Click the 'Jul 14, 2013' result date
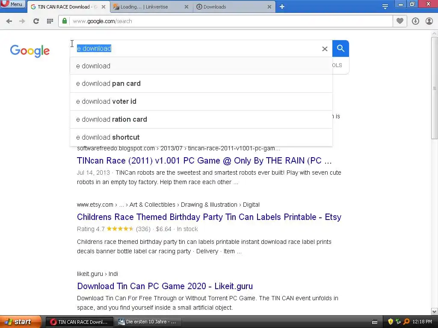The width and height of the screenshot is (438, 328). (93, 173)
